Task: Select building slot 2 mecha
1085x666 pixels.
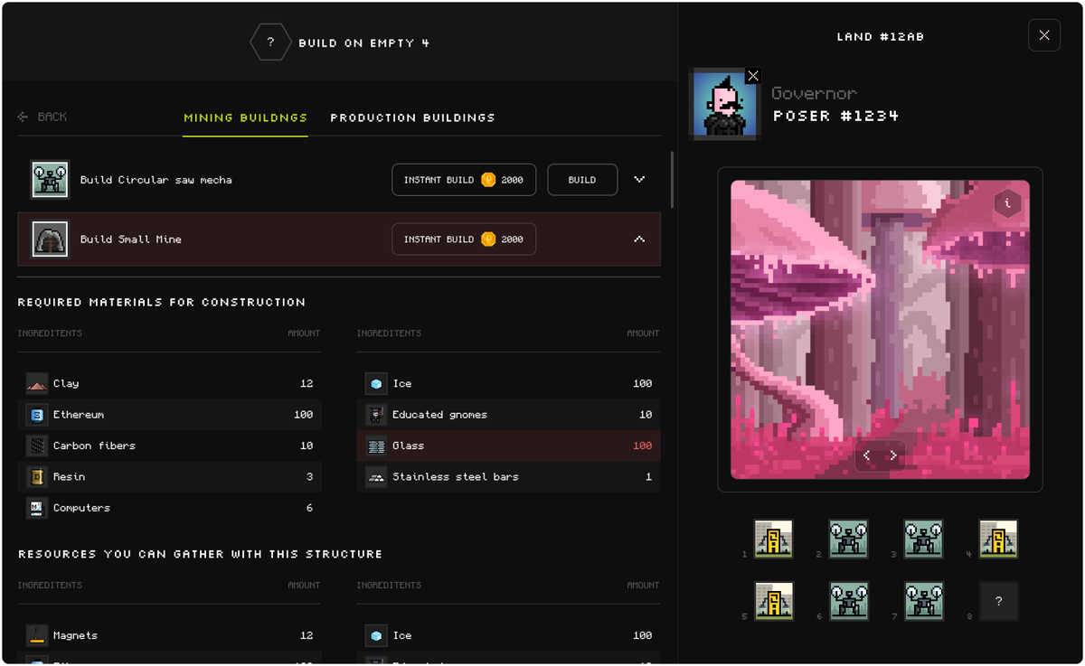Action: point(849,539)
